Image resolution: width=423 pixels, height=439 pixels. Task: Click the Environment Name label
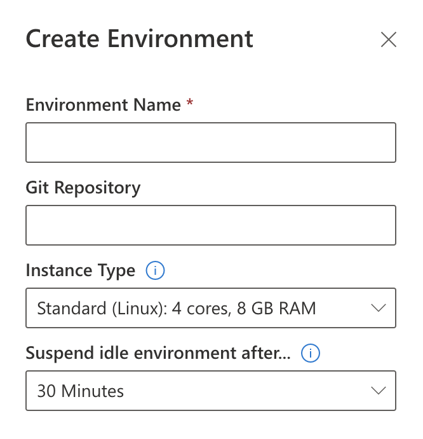(104, 105)
